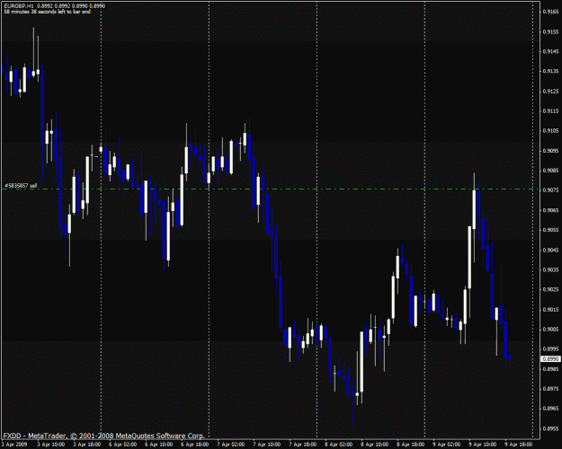Viewport: 562px width, 449px height.
Task: Click the 0.8985 price axis label
Action: coord(550,369)
